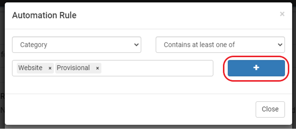Open the Category field dropdown
The width and height of the screenshot is (296, 129).
(x=77, y=45)
